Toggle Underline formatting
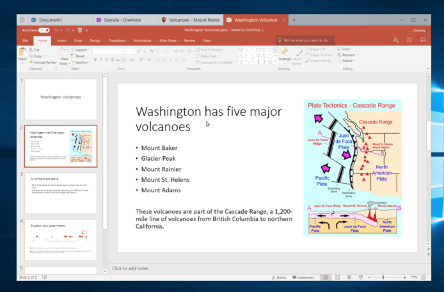Image resolution: width=444 pixels, height=292 pixels. tap(106, 60)
